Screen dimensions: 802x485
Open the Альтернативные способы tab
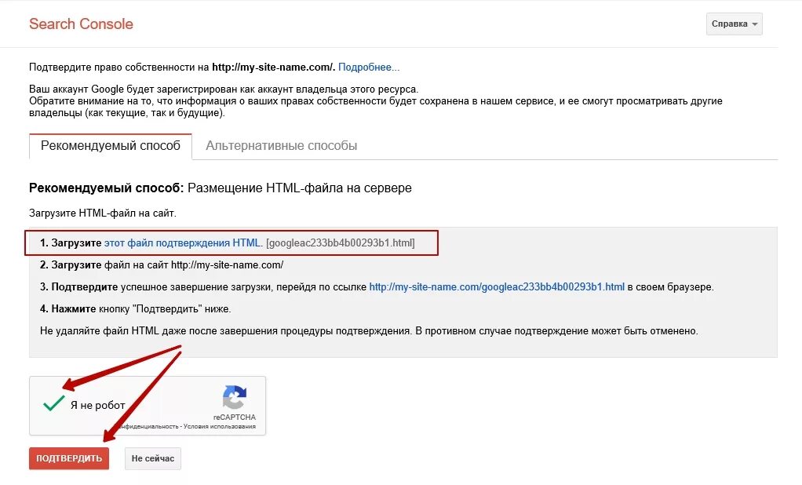(x=281, y=146)
